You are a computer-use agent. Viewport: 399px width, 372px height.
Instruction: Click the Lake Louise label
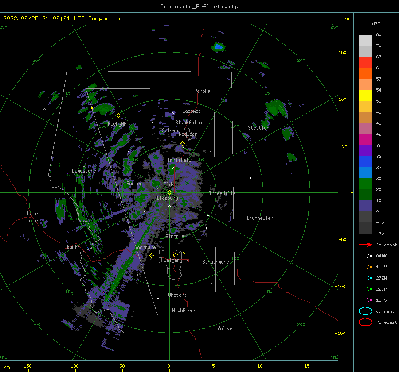[x=34, y=217]
